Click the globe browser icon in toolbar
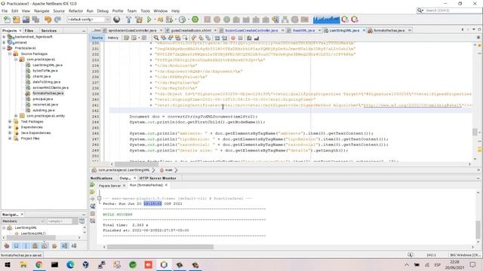Screen dimensions: 483x271 [x=117, y=20]
